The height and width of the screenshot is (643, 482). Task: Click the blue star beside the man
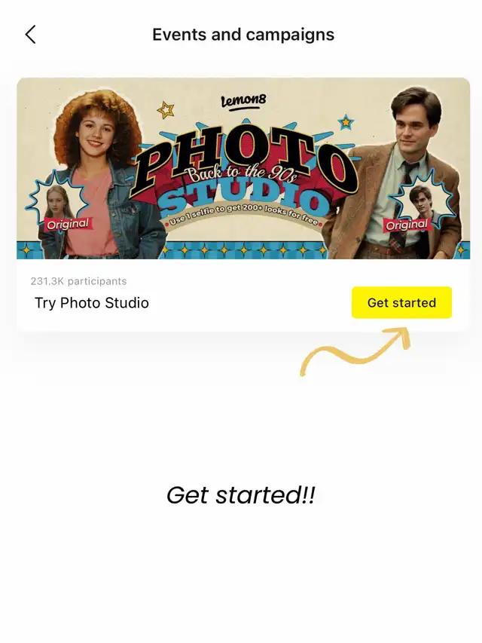[346, 122]
